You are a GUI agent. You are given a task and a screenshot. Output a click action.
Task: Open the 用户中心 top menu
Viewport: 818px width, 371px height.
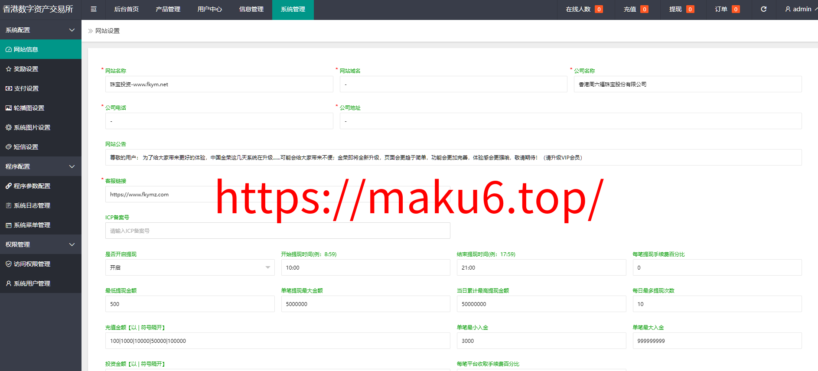210,9
